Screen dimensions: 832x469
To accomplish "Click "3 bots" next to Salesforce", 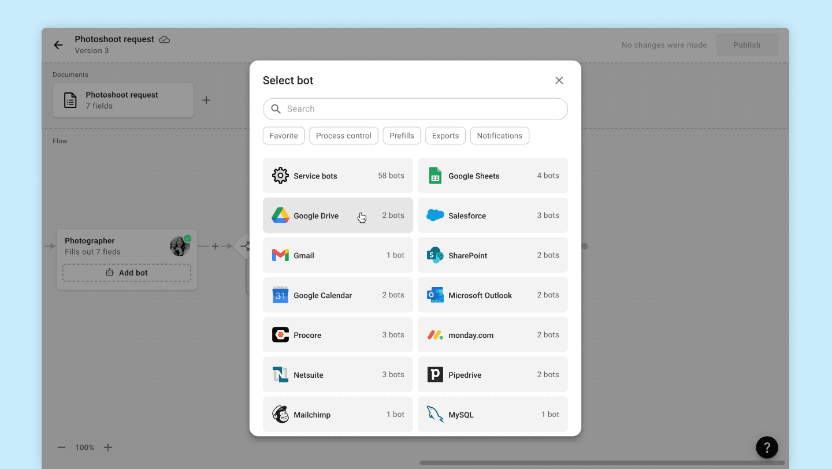I will 548,215.
